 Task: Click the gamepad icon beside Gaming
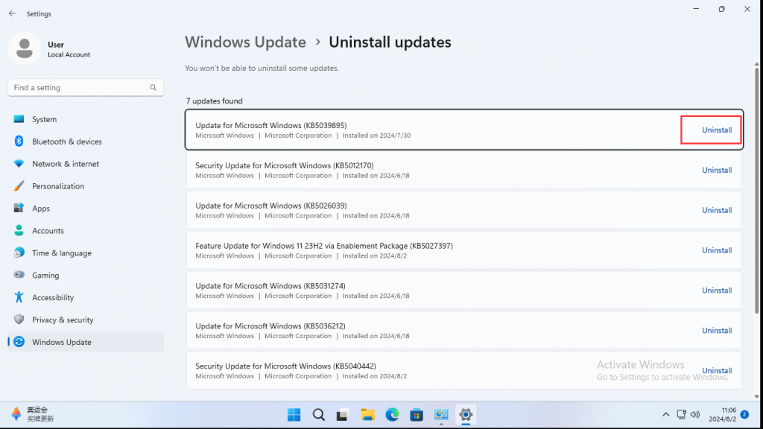(19, 275)
